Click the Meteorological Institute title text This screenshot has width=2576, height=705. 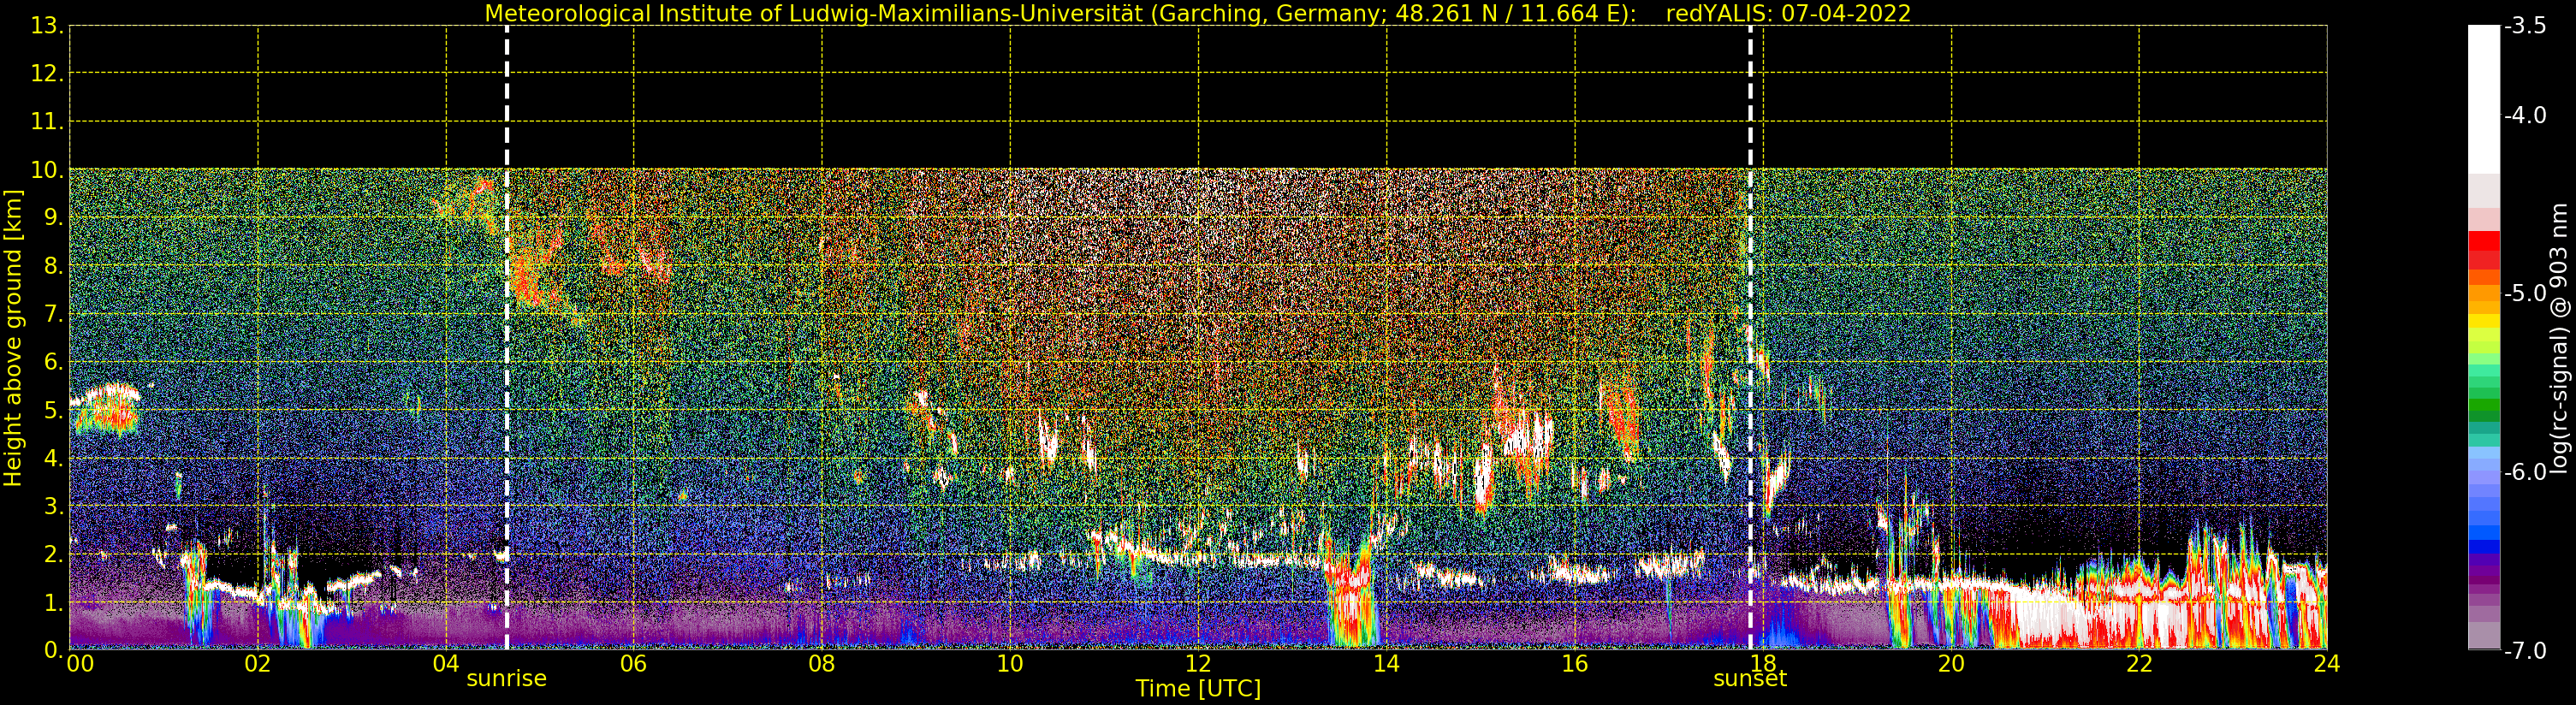click(1061, 13)
